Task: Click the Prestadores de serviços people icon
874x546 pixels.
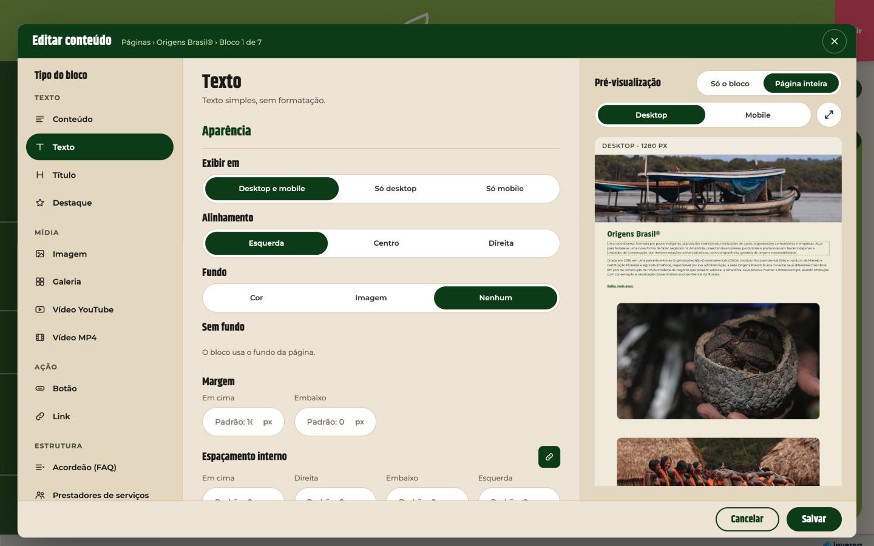Action: click(x=40, y=495)
